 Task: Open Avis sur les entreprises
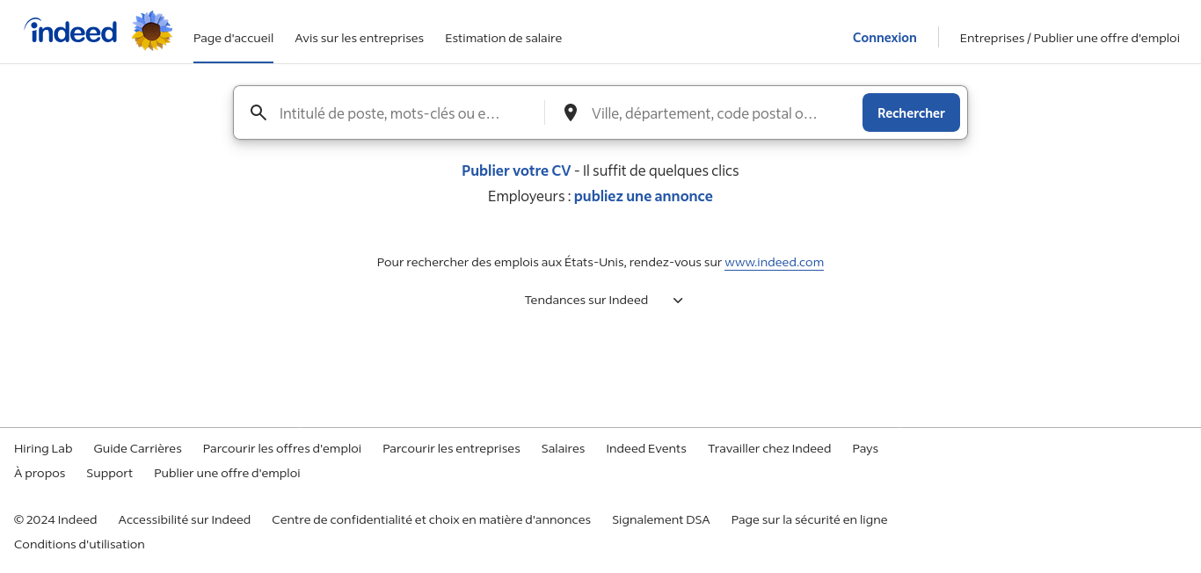359,38
